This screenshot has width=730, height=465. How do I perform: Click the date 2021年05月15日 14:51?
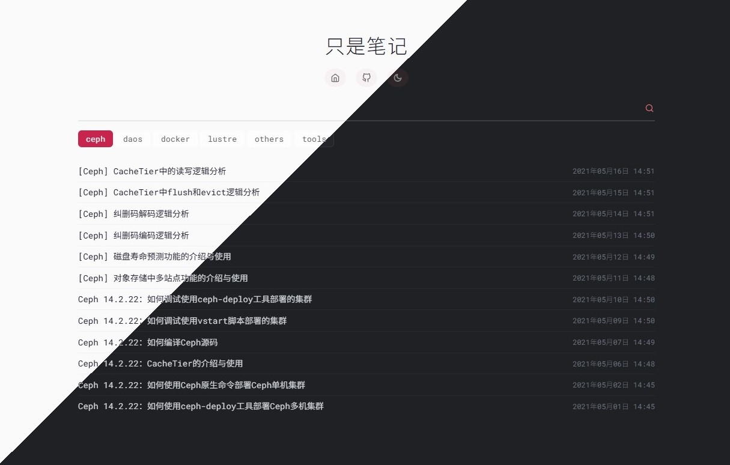[x=613, y=193]
